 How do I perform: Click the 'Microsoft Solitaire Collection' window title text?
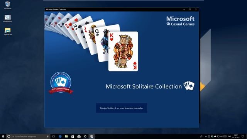56,9
